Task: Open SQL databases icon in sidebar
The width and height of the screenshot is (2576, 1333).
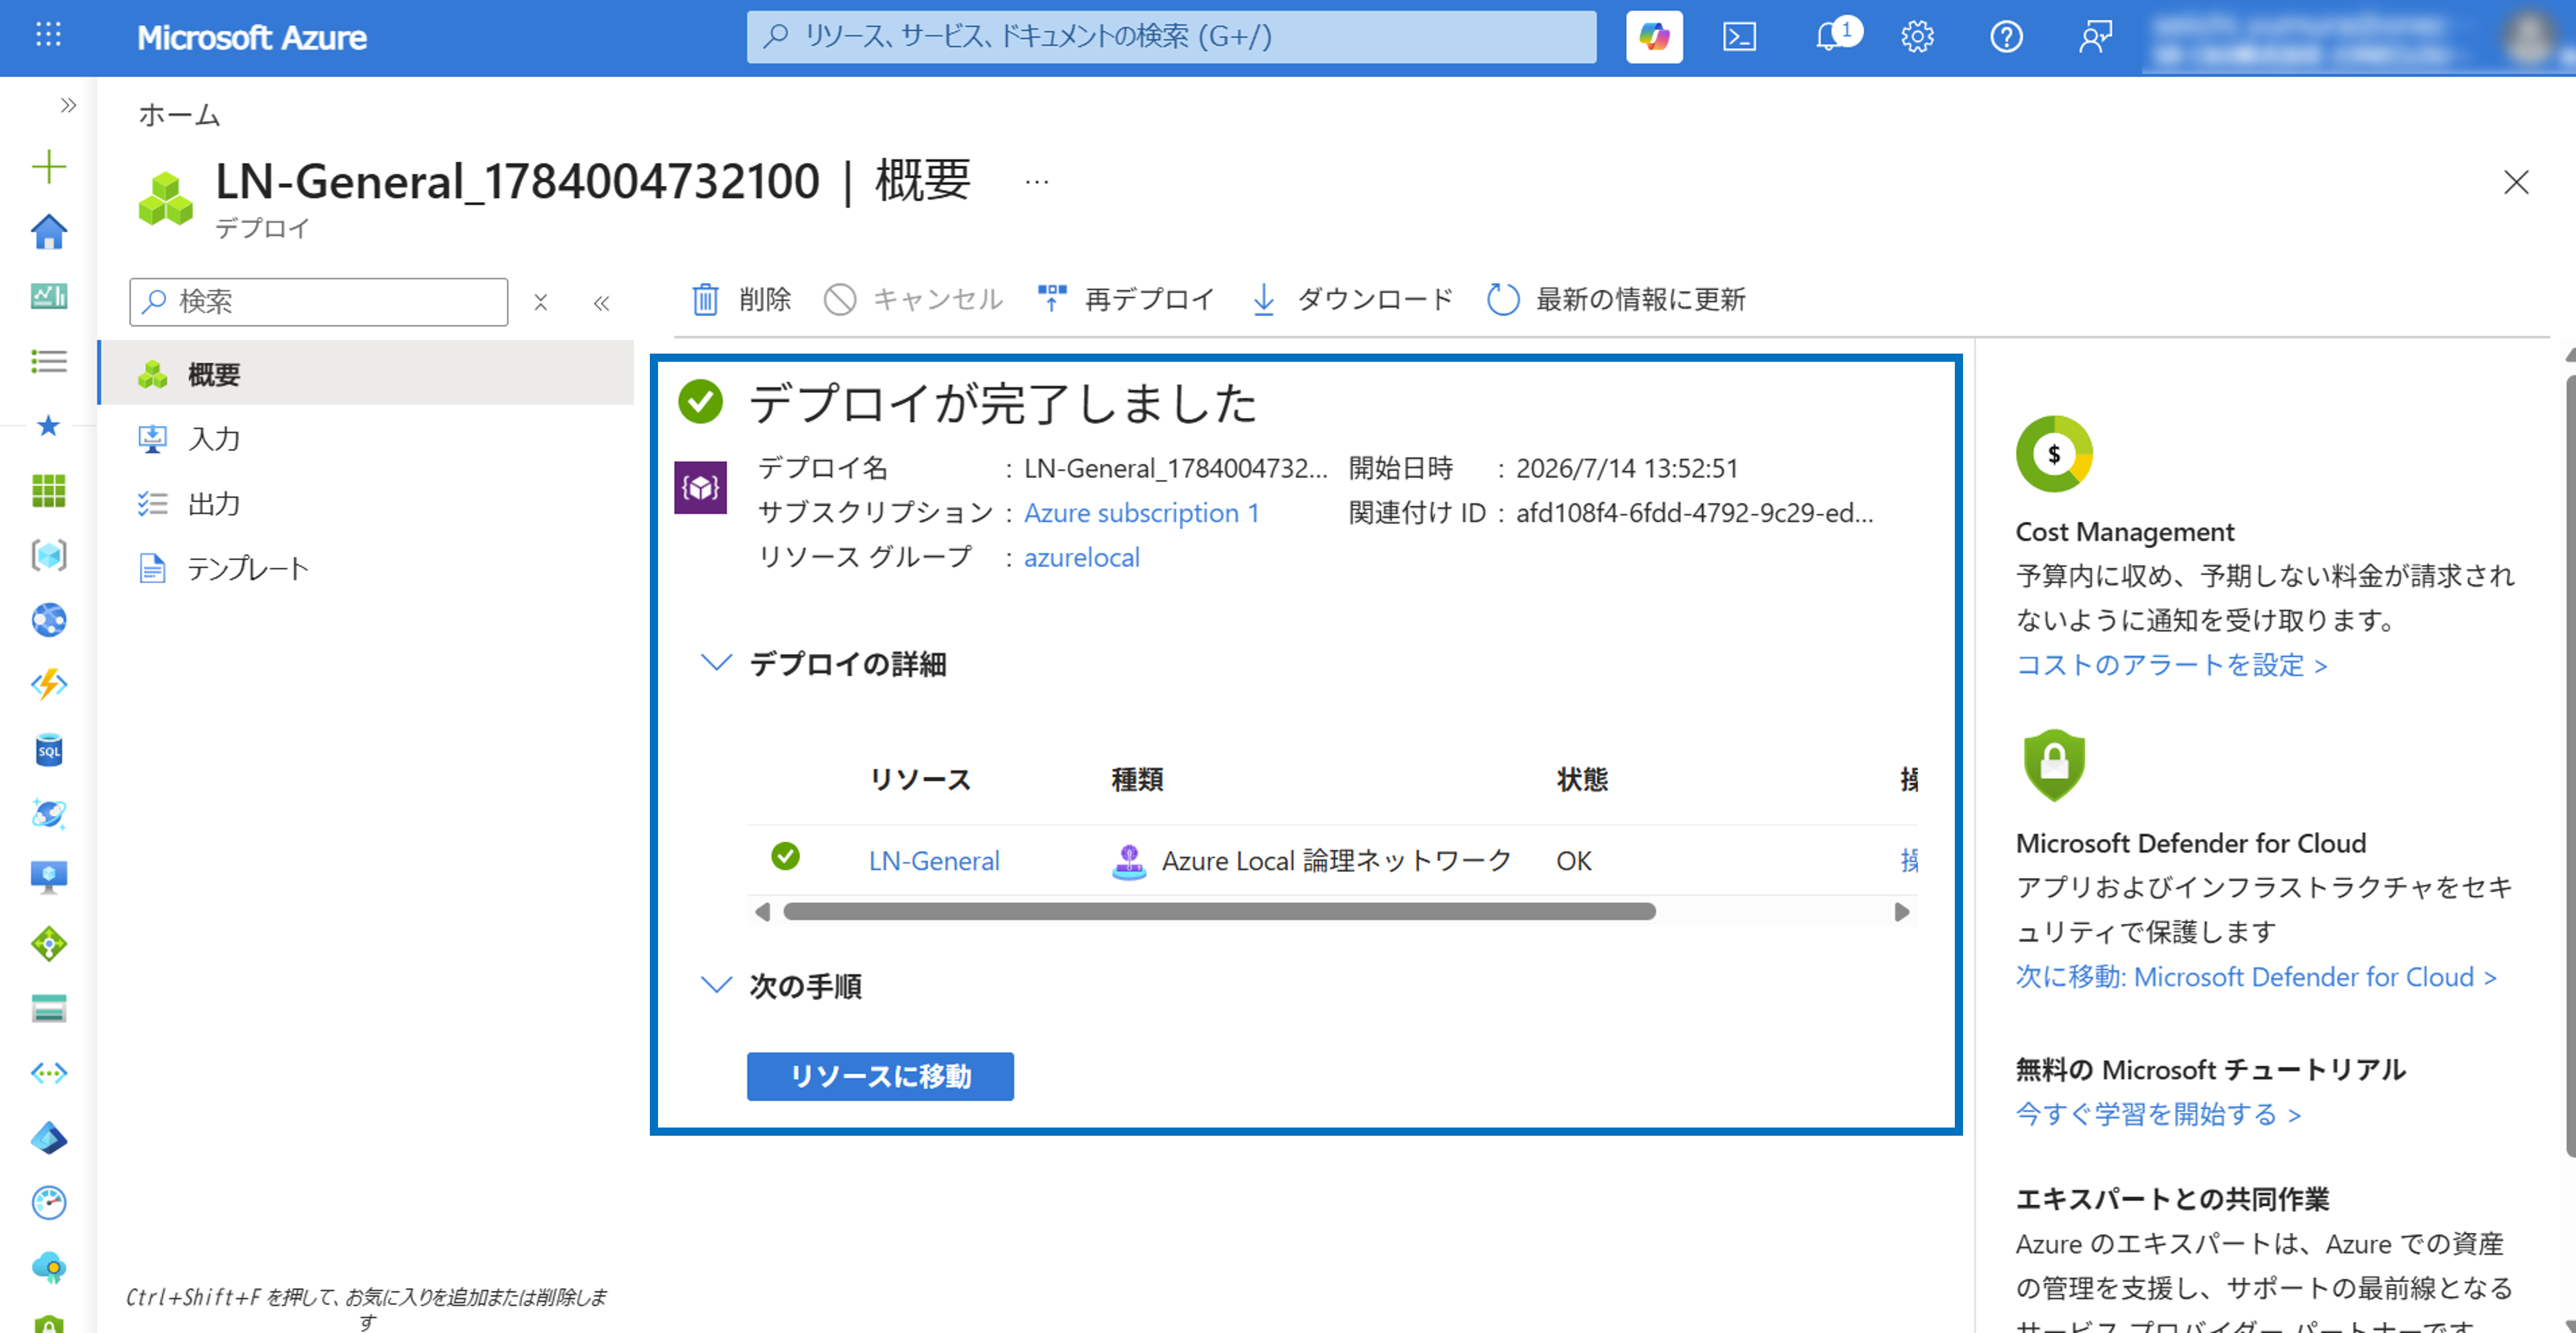Action: (x=48, y=750)
